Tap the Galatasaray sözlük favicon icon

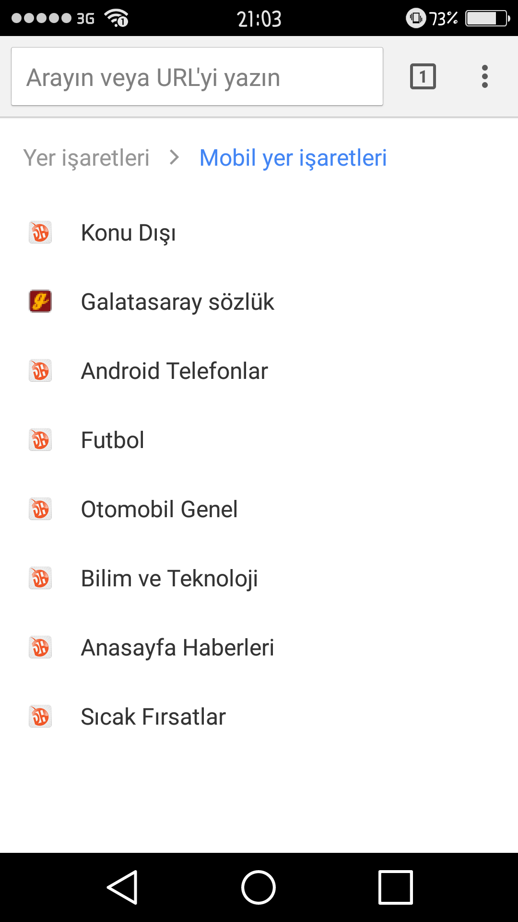pos(40,302)
